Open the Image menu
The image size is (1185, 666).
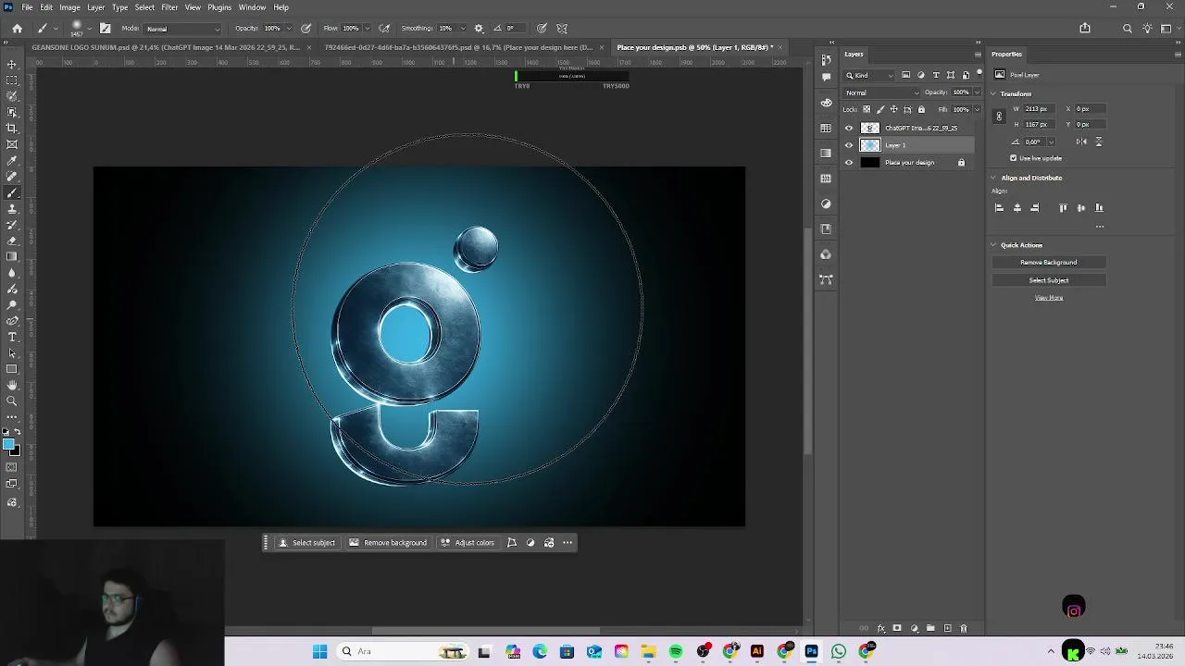coord(69,7)
